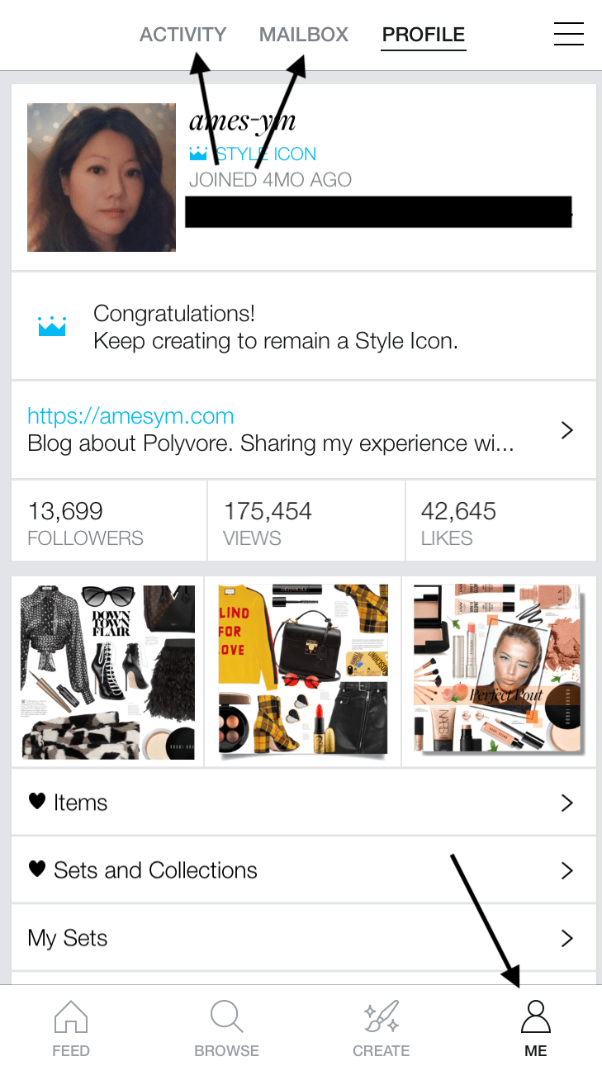The image size is (602, 1066).
Task: Tap the Feed home icon
Action: pyautogui.click(x=71, y=1017)
